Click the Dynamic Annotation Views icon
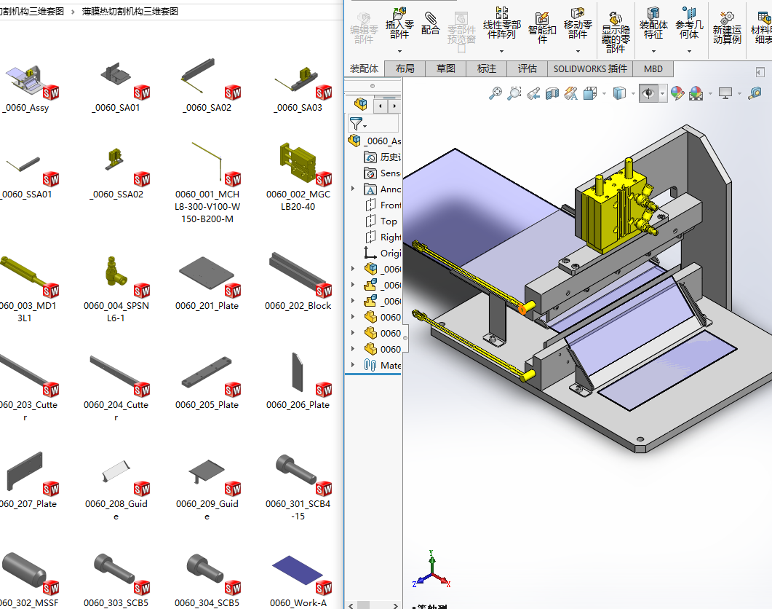 click(x=570, y=93)
